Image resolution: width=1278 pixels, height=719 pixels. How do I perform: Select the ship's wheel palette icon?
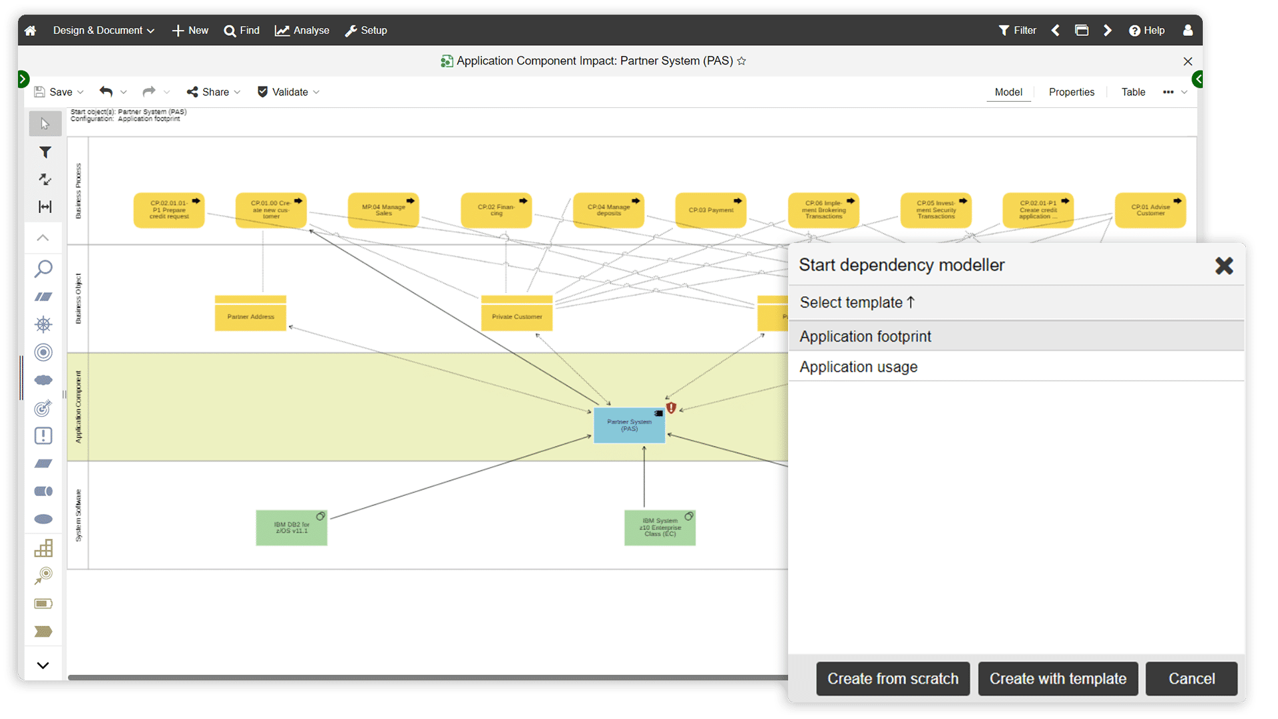click(43, 324)
